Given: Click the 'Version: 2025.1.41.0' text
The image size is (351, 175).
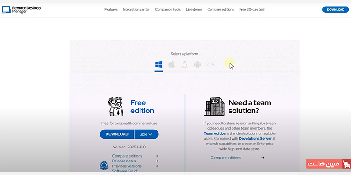Looking at the screenshot, I should 129,147.
